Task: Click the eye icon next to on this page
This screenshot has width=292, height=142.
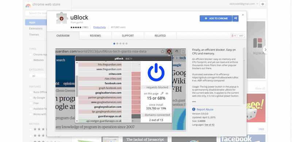Action: tap(167, 93)
